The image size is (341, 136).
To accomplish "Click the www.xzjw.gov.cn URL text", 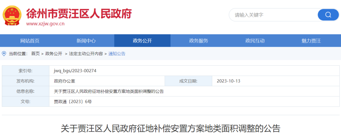I will tap(45, 24).
